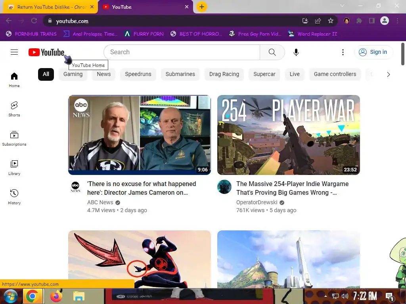This screenshot has height=304, width=406.
Task: Close the YouTube browser tab
Action: [x=187, y=7]
